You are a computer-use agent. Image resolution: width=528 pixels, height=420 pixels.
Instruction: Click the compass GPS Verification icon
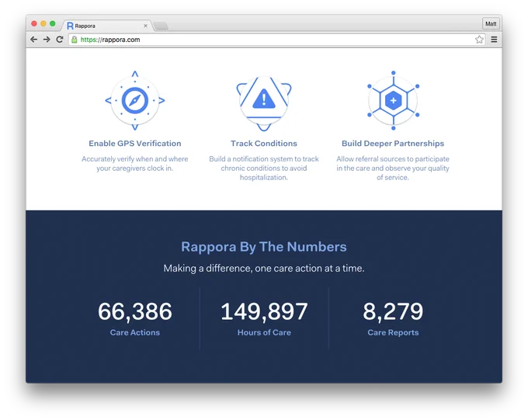(135, 100)
